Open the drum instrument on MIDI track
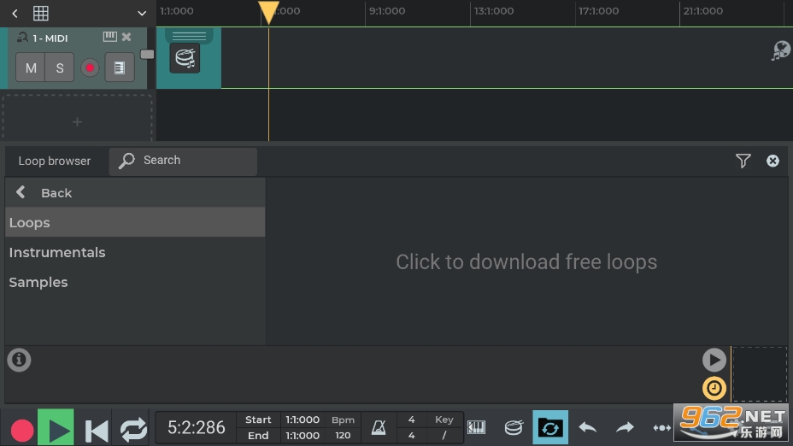Viewport: 793px width, 446px height. [185, 58]
